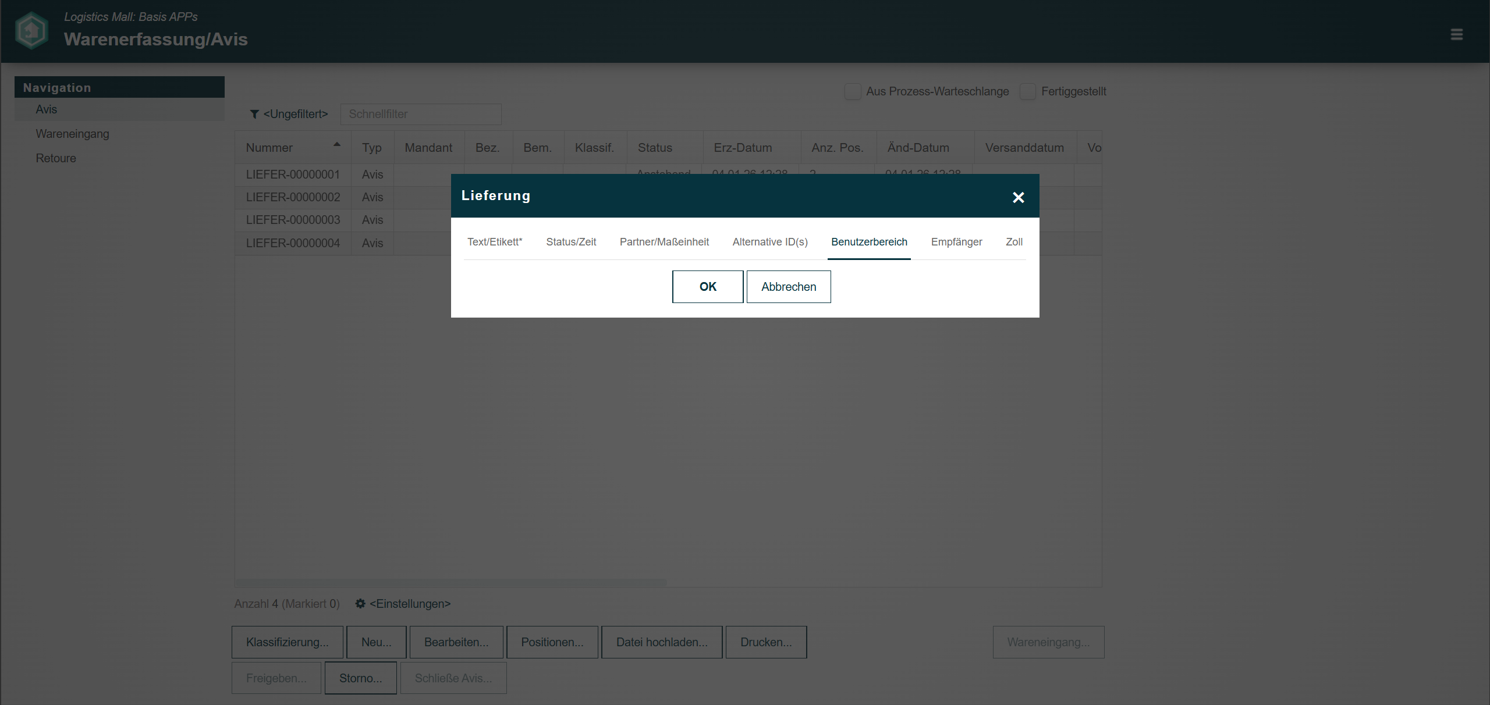Click the Storno... button

360,678
